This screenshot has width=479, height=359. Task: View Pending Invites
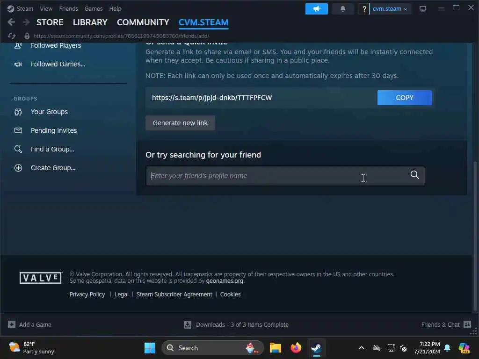point(54,131)
